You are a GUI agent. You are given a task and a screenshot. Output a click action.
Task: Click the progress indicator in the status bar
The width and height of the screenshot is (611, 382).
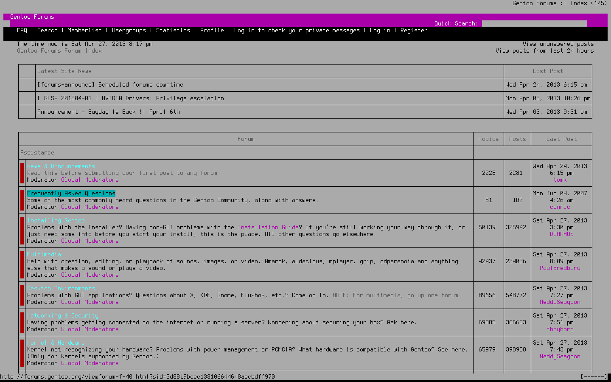[594, 376]
